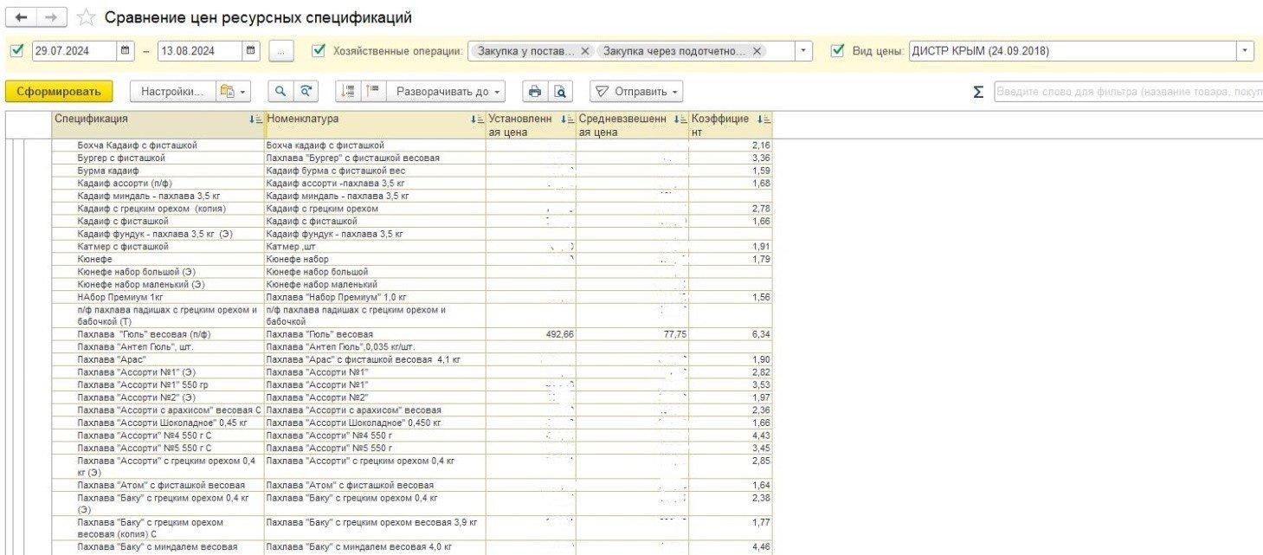This screenshot has height=555, width=1263.
Task: Open calendar for start date 29.07.2024
Action: pyautogui.click(x=126, y=51)
